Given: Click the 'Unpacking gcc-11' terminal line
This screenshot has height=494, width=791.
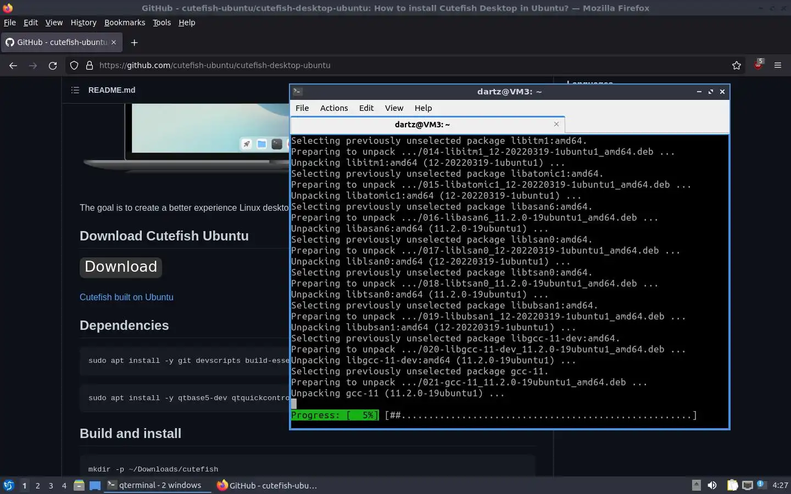Looking at the screenshot, I should 398,394.
